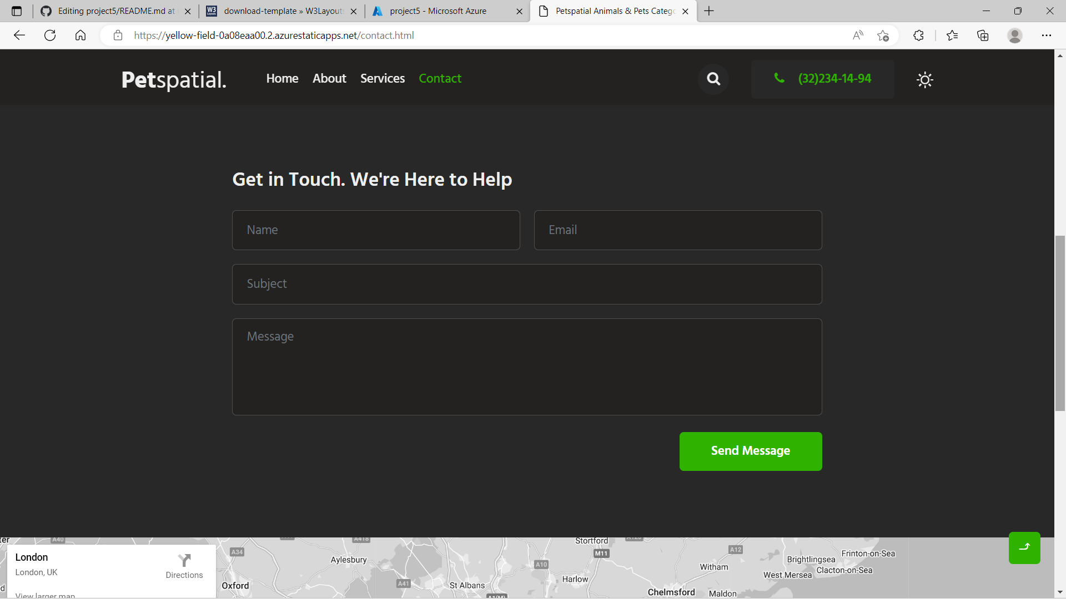Open the Read aloud option
The height and width of the screenshot is (599, 1066).
tap(858, 35)
